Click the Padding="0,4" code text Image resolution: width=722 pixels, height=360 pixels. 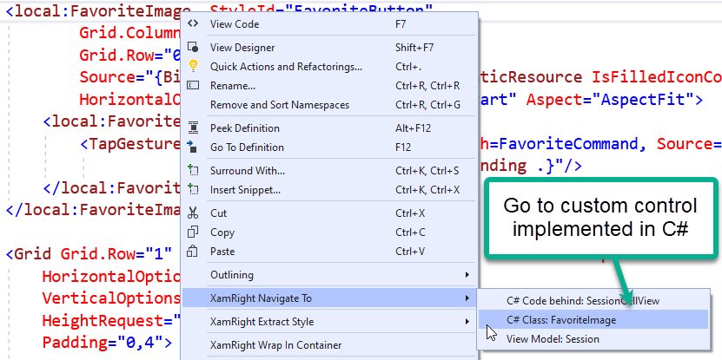pyautogui.click(x=102, y=343)
